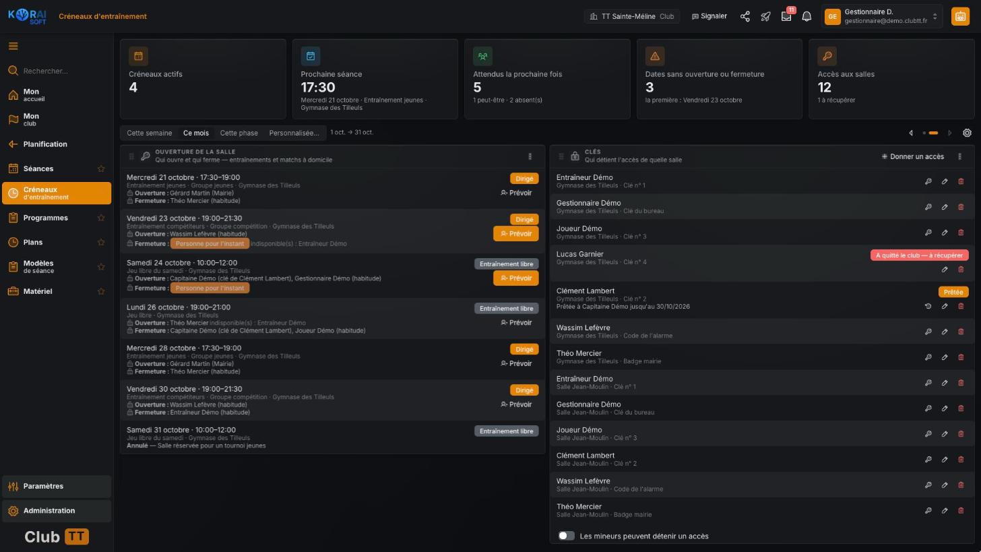
Task: Open the Clés panel options menu
Action: (x=959, y=156)
